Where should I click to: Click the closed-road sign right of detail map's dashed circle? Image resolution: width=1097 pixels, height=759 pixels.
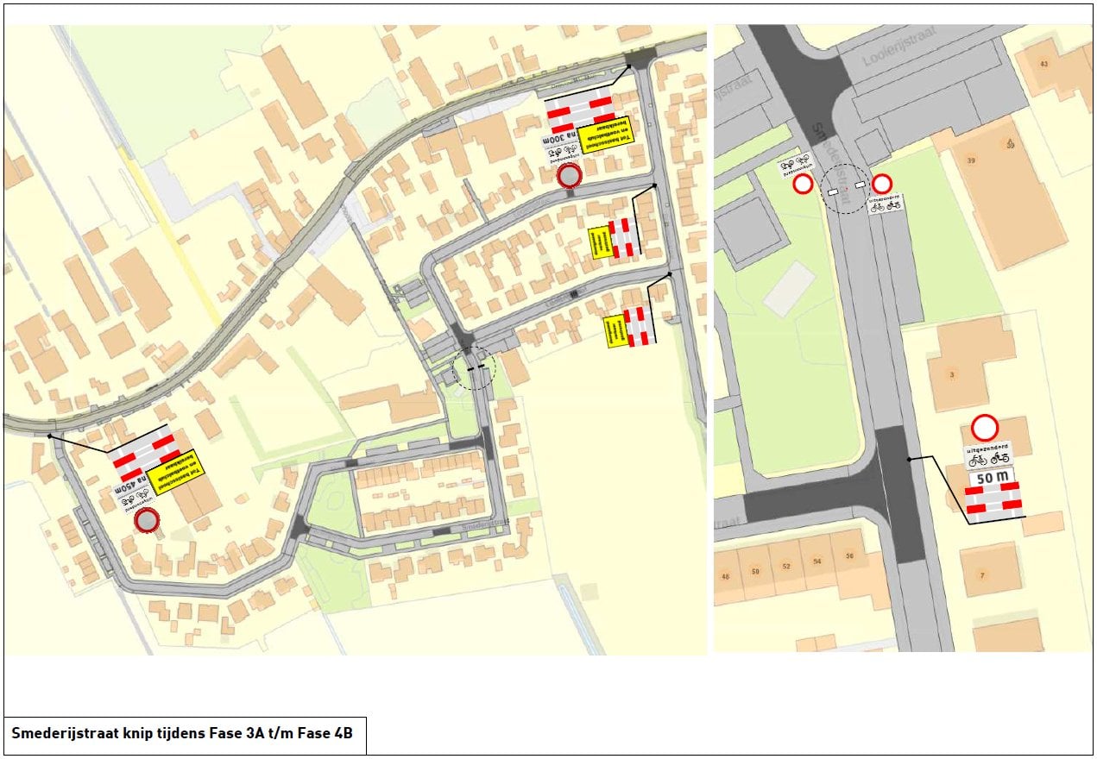(881, 184)
